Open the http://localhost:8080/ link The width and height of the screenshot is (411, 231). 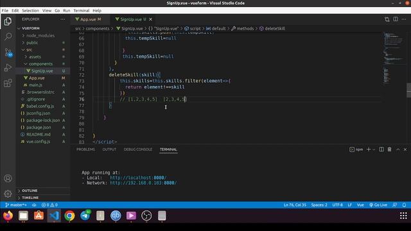(138, 178)
